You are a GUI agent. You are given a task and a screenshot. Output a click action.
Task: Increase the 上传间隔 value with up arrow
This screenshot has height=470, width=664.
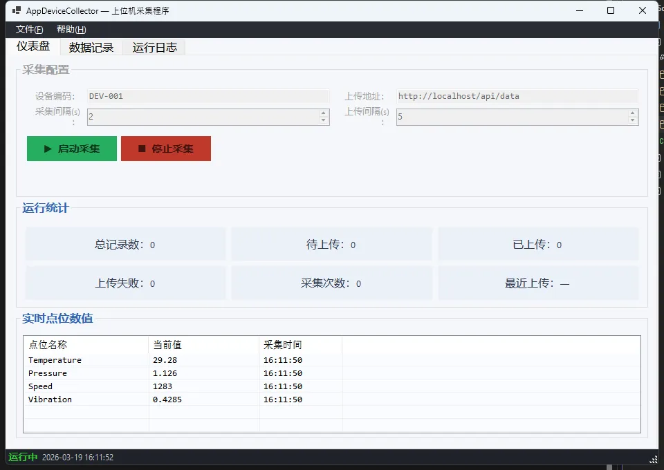pos(632,113)
